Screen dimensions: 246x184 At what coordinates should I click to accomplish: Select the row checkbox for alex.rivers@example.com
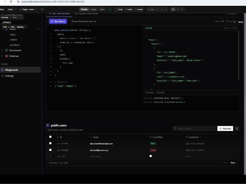tap(50, 143)
